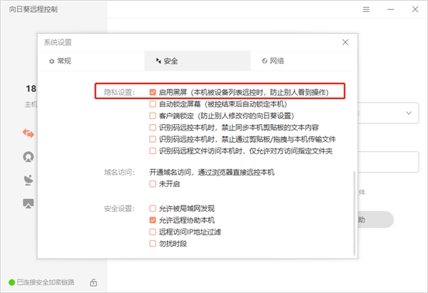Image resolution: width=428 pixels, height=293 pixels.
Task: Check 禁止同步本机剪贴板的文本内容 option
Action: [x=153, y=128]
